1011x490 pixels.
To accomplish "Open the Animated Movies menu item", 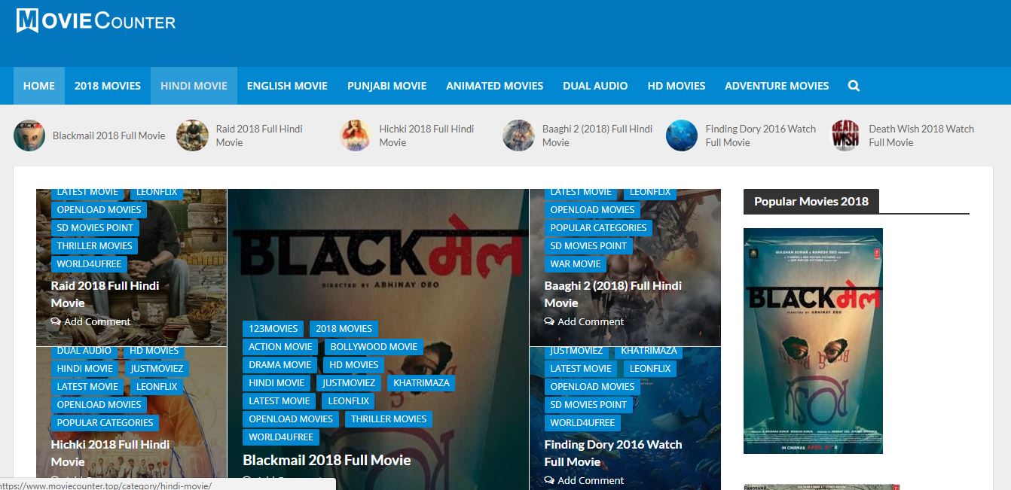I will [x=494, y=86].
